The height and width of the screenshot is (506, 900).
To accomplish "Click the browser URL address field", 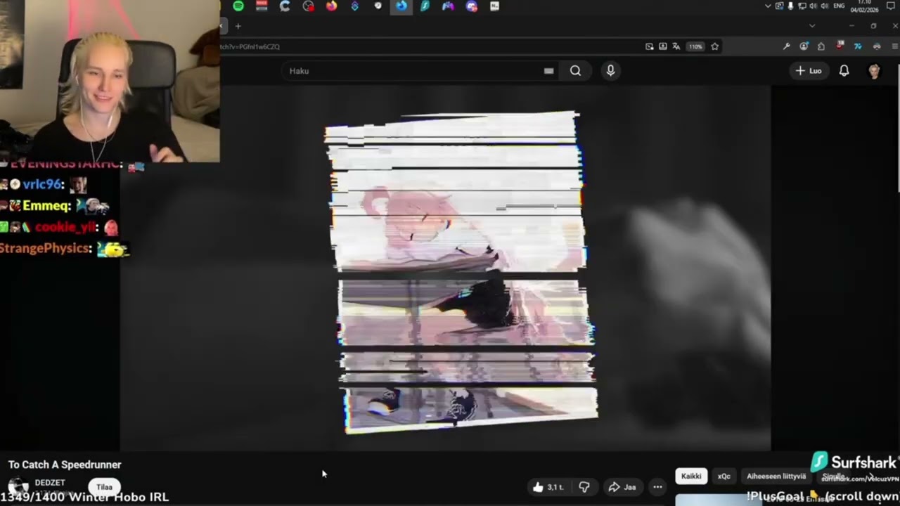I will (429, 46).
